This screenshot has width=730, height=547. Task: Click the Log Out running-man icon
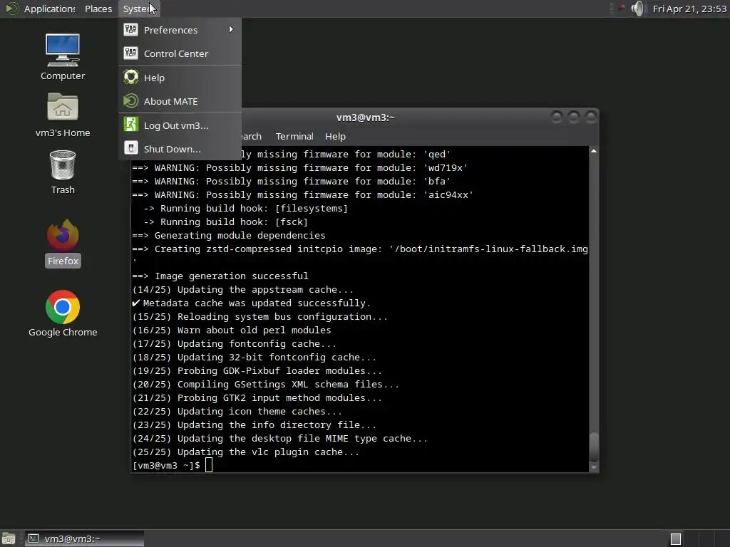[131, 125]
